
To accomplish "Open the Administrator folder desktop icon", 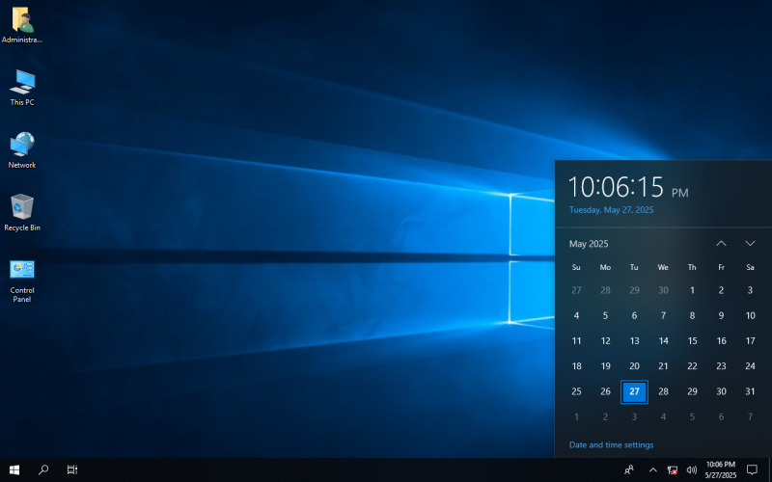I will pos(21,26).
